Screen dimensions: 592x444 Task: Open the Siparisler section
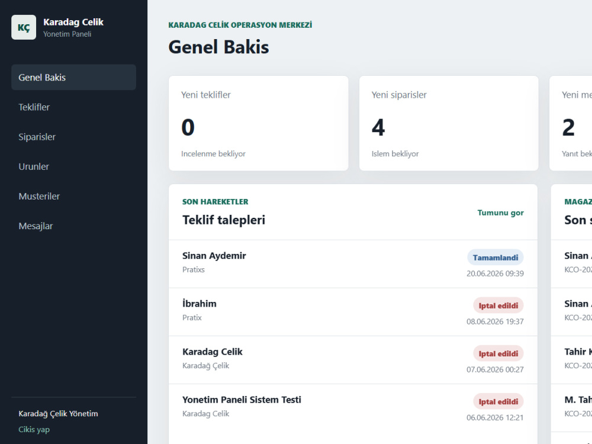coord(73,137)
